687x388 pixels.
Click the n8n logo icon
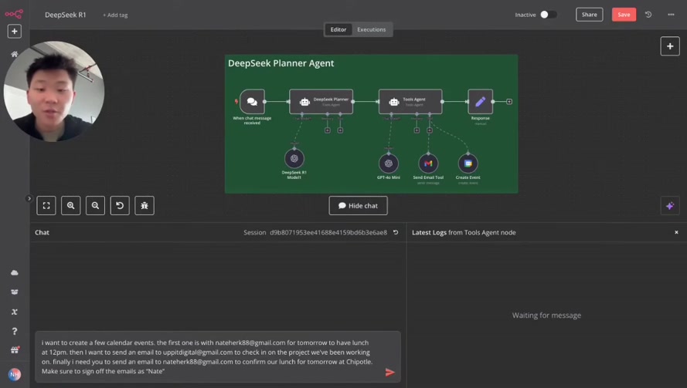(14, 14)
